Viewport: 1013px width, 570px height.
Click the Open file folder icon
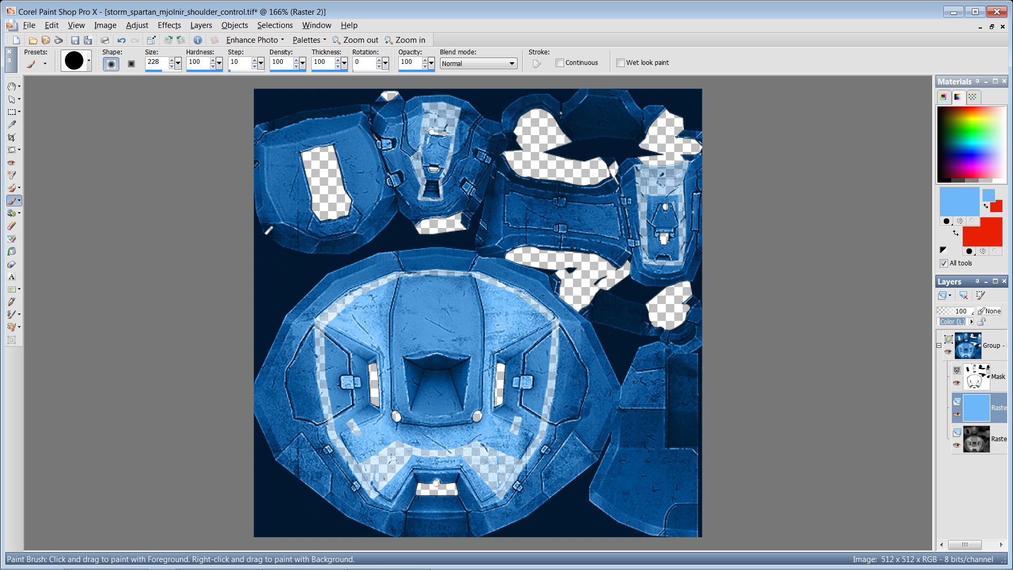click(x=33, y=40)
